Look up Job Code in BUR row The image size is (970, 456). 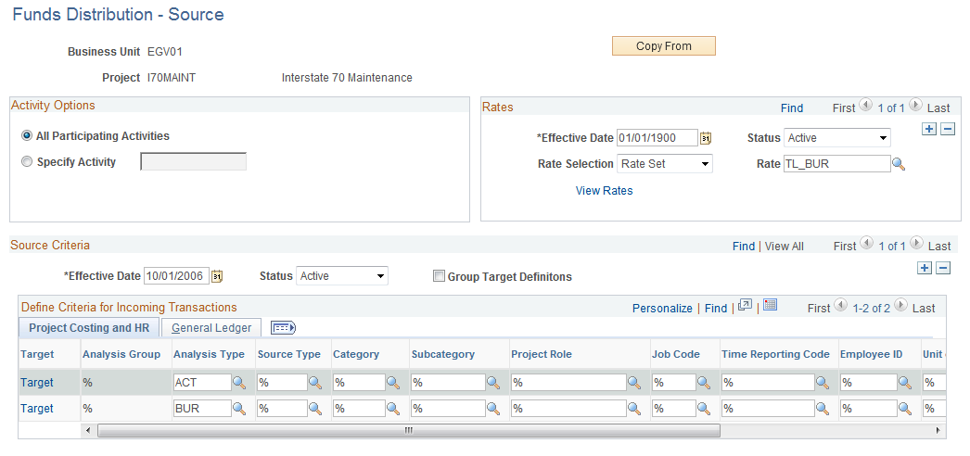(704, 409)
